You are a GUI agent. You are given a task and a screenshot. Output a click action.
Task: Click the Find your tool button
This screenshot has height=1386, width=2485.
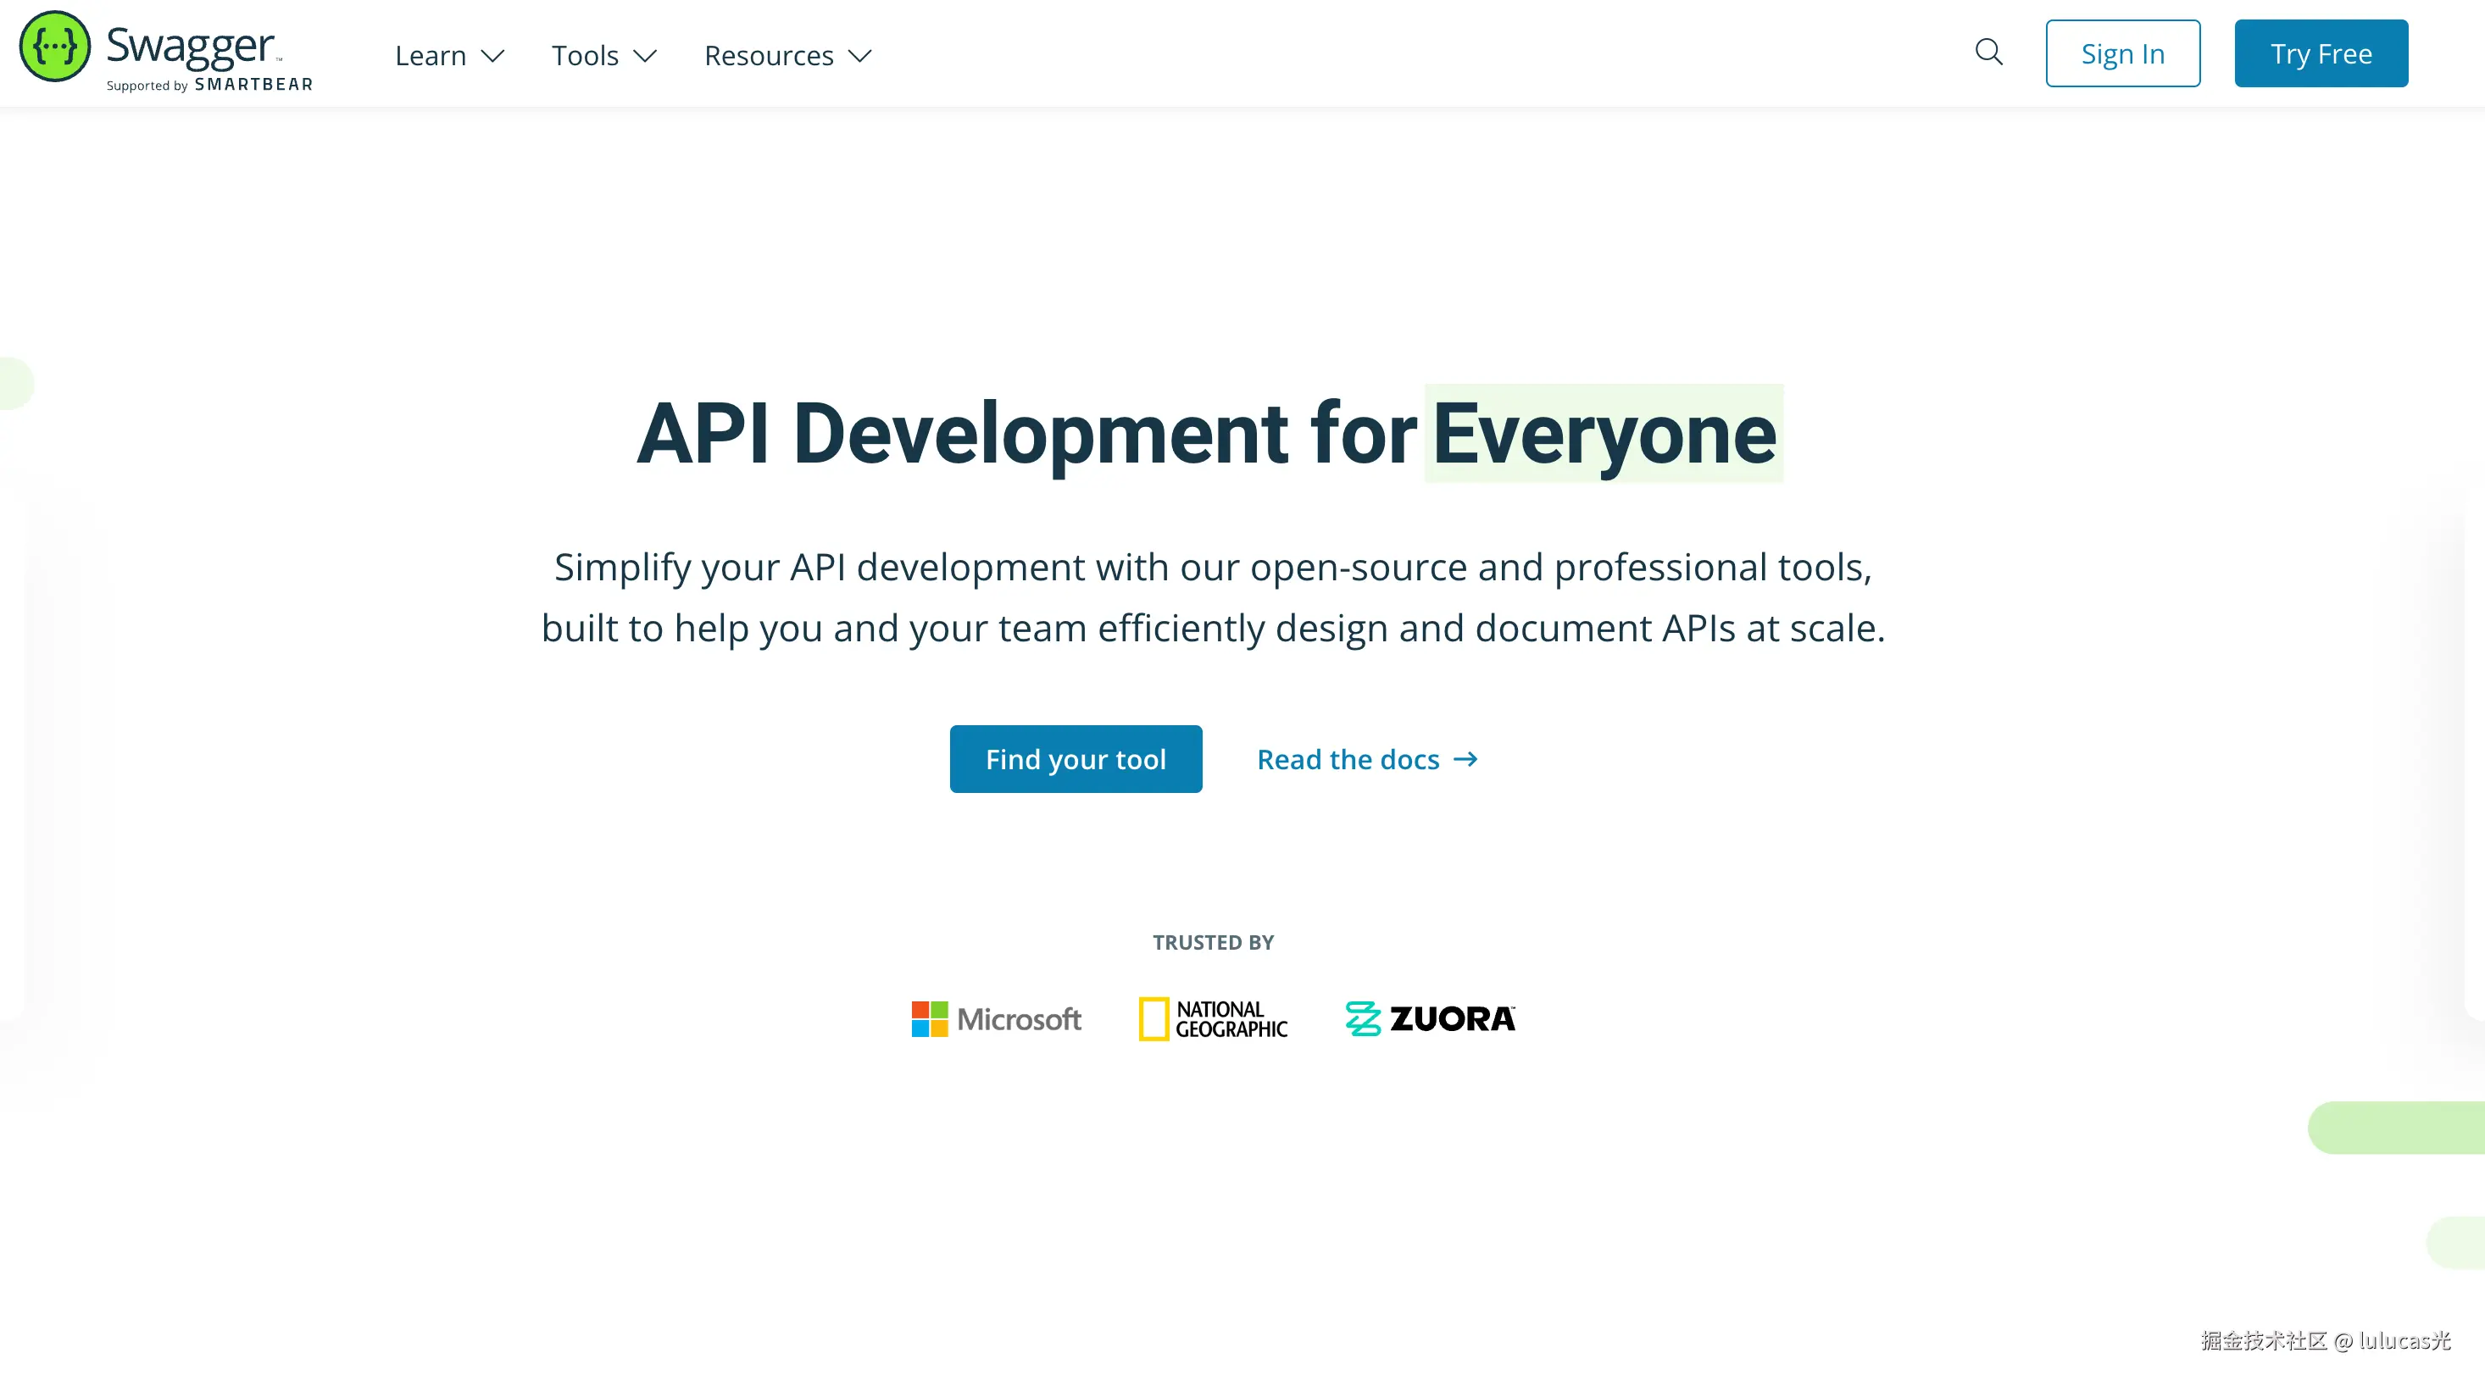pos(1076,759)
